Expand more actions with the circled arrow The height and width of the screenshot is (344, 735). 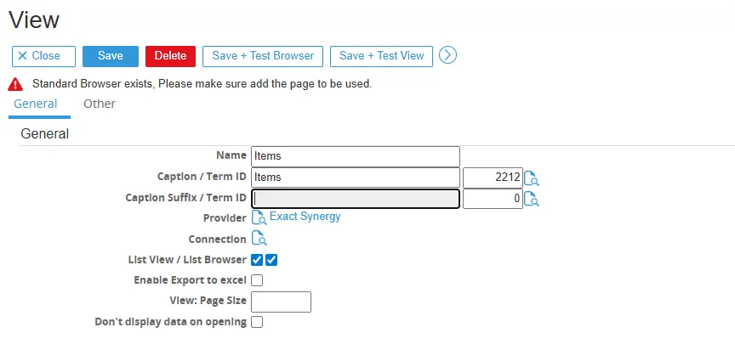coord(448,55)
